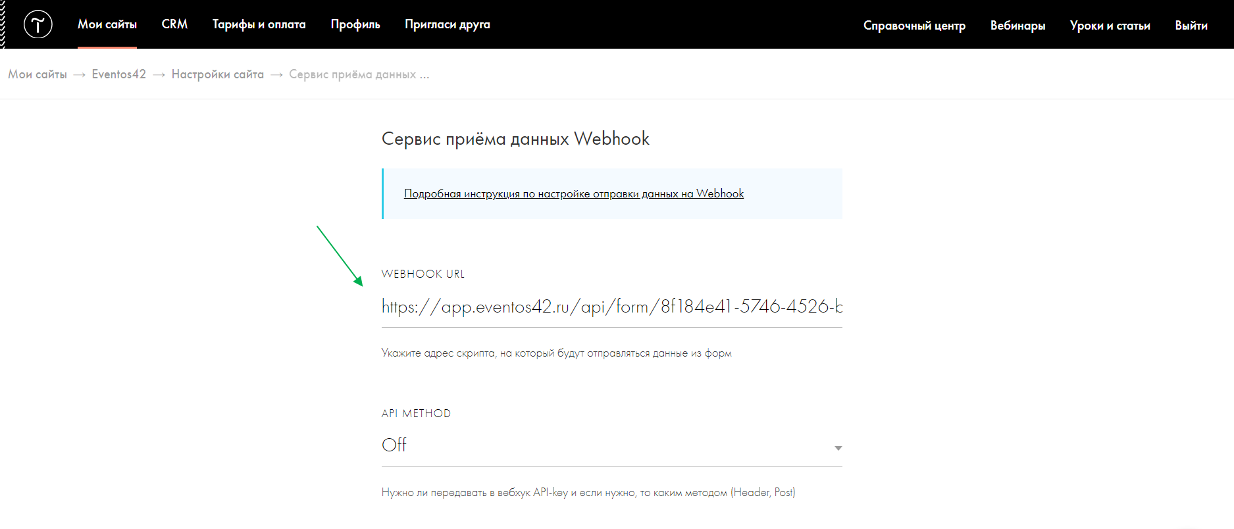Viewport: 1234px width, 529px height.
Task: Select Пригласи друга in navigation
Action: pyautogui.click(x=448, y=24)
